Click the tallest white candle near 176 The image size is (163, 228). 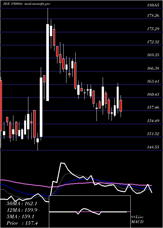(x=48, y=63)
